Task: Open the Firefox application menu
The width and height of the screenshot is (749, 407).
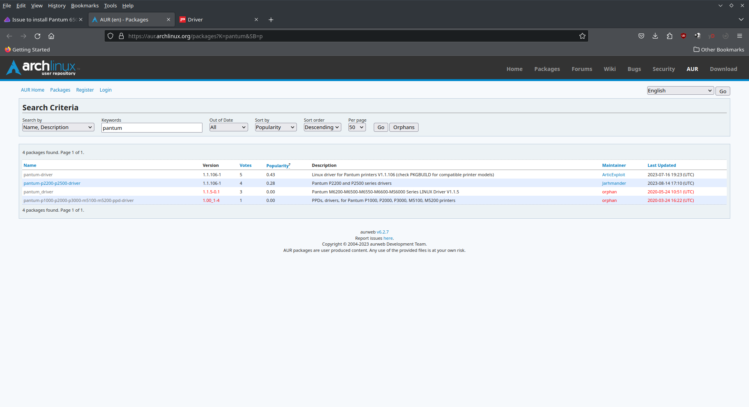Action: point(739,36)
